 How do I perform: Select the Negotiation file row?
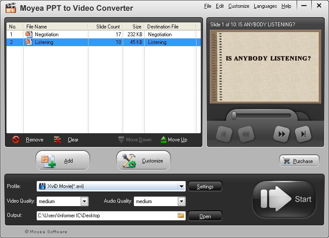104,34
